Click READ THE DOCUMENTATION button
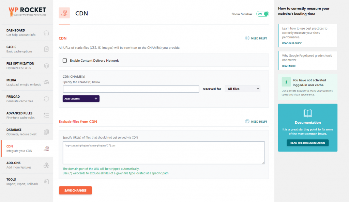 point(308,143)
